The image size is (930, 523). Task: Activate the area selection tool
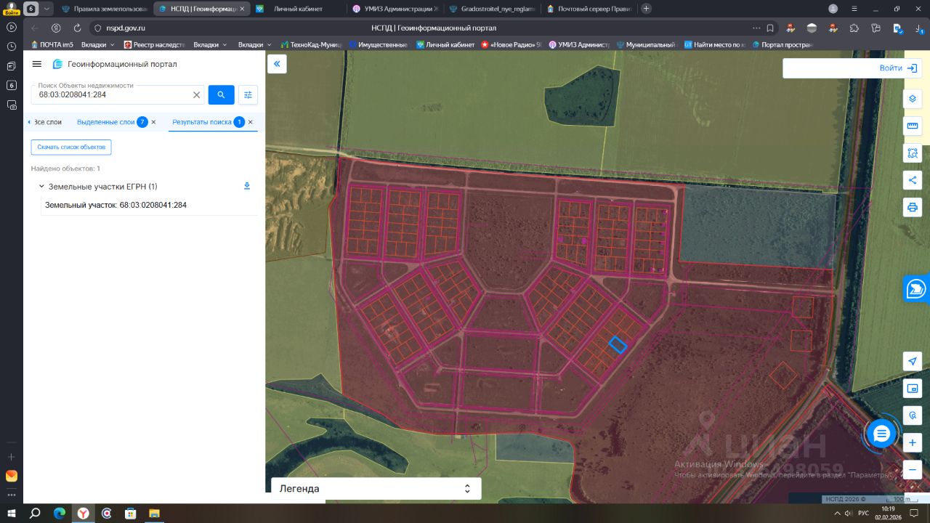[913, 153]
